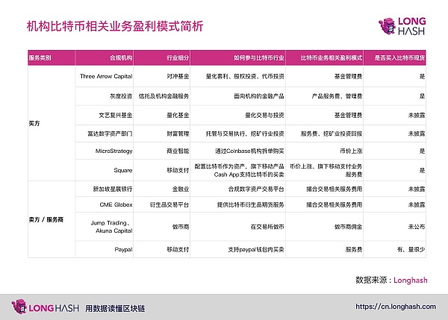Click the Longhash data source text

click(x=411, y=280)
